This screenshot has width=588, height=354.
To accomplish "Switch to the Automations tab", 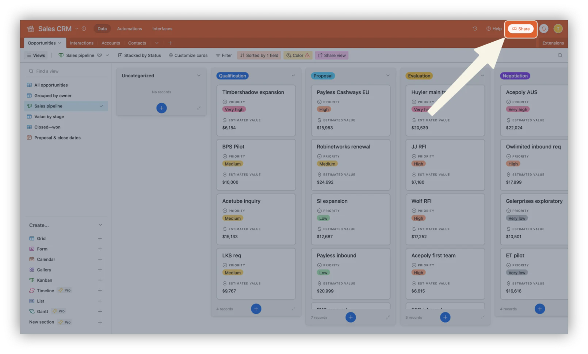I will click(x=129, y=29).
